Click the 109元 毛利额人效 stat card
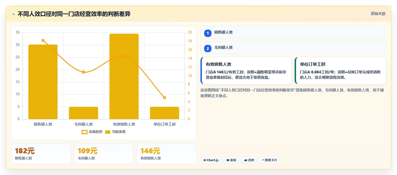 104,154
